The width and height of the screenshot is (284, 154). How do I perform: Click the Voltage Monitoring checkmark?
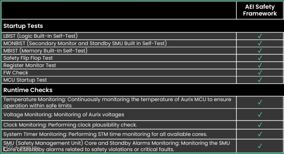pyautogui.click(x=260, y=114)
